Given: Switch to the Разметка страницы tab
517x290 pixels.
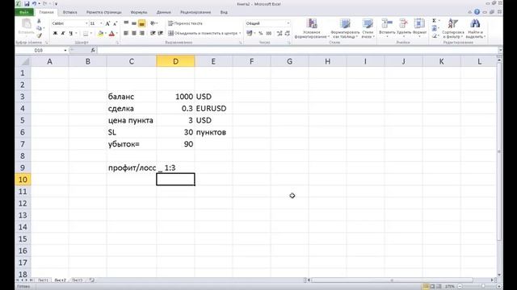Looking at the screenshot, I should coord(104,12).
